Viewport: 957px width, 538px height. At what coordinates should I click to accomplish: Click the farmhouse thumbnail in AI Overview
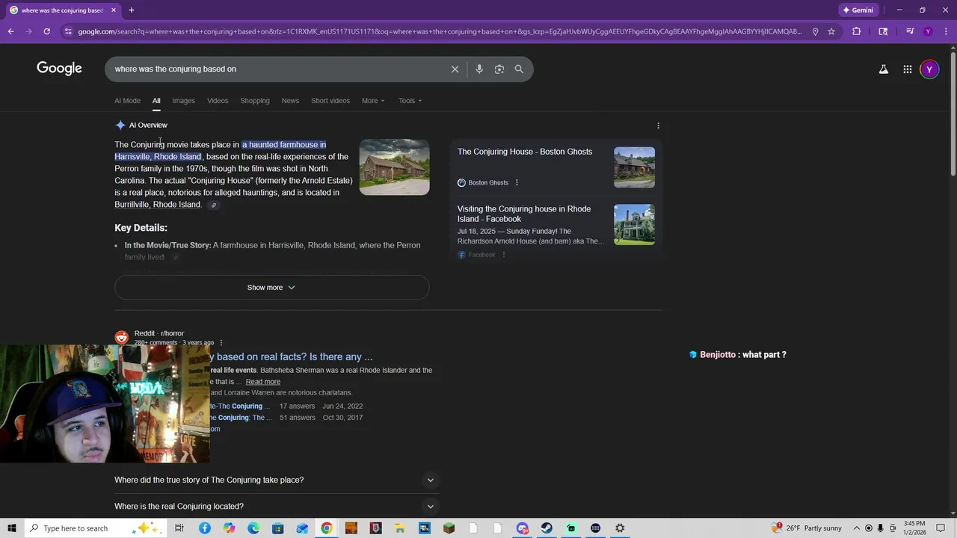coord(394,167)
